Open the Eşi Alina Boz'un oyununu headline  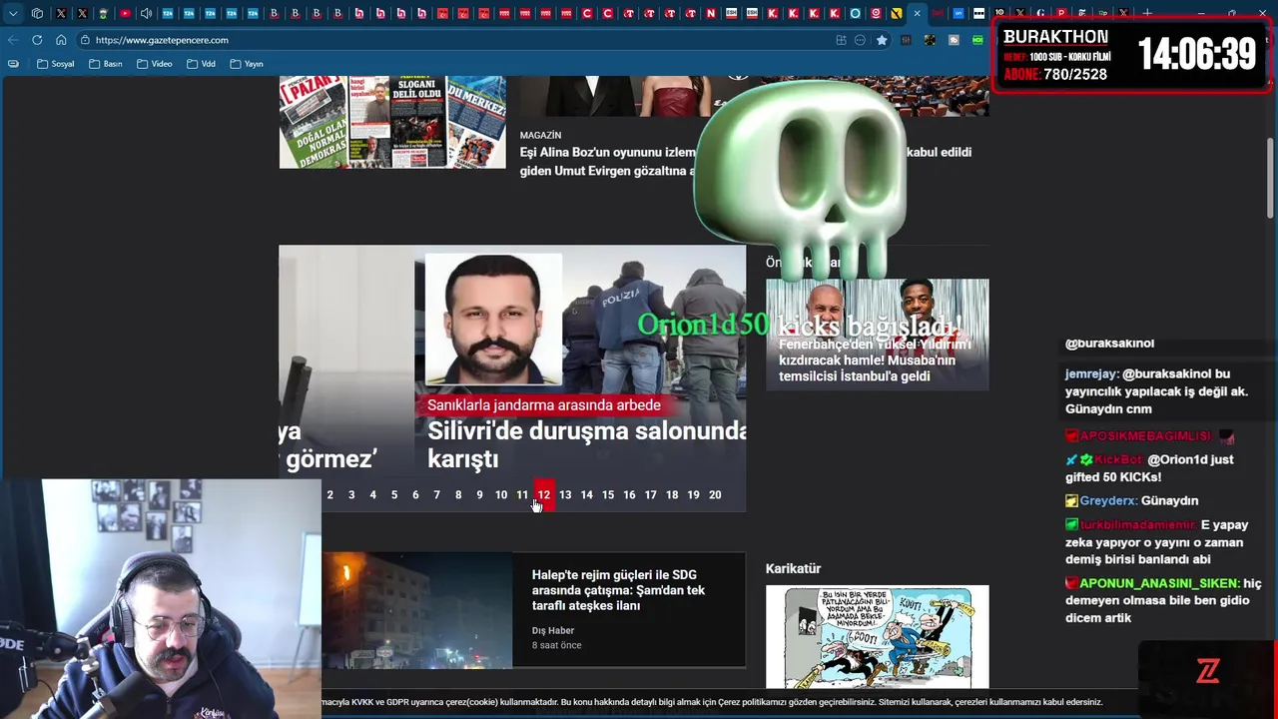(607, 161)
